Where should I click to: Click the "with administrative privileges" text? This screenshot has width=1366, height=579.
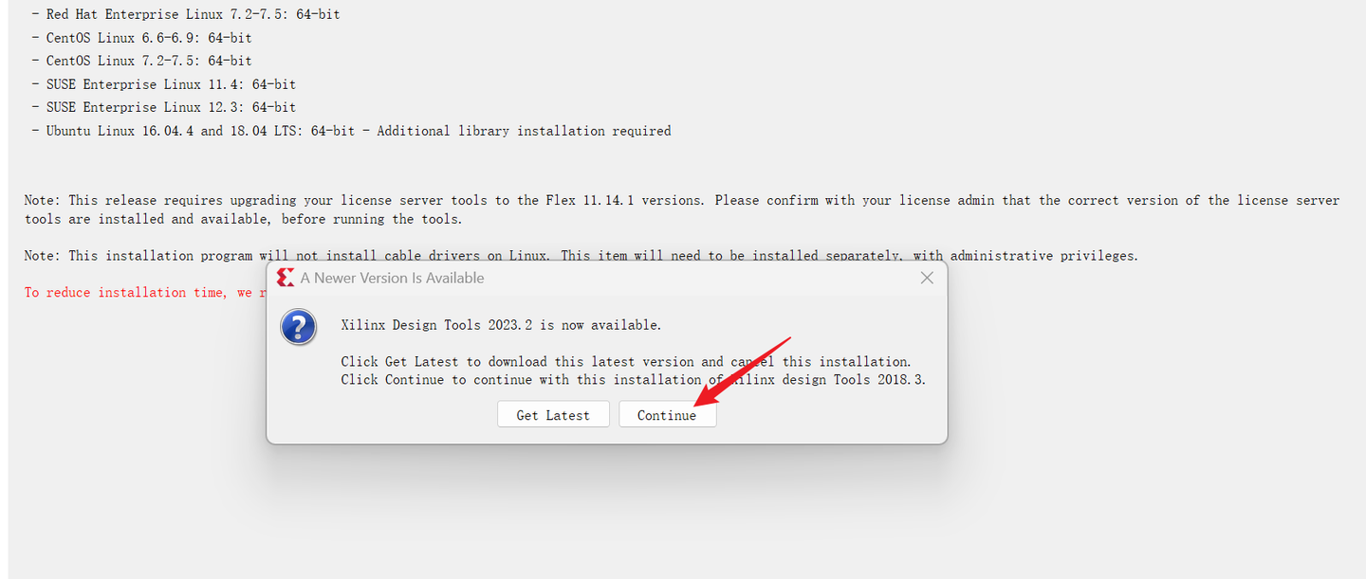coord(1043,256)
